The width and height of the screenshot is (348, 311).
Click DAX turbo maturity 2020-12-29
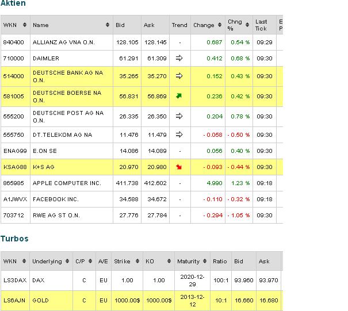[192, 281]
